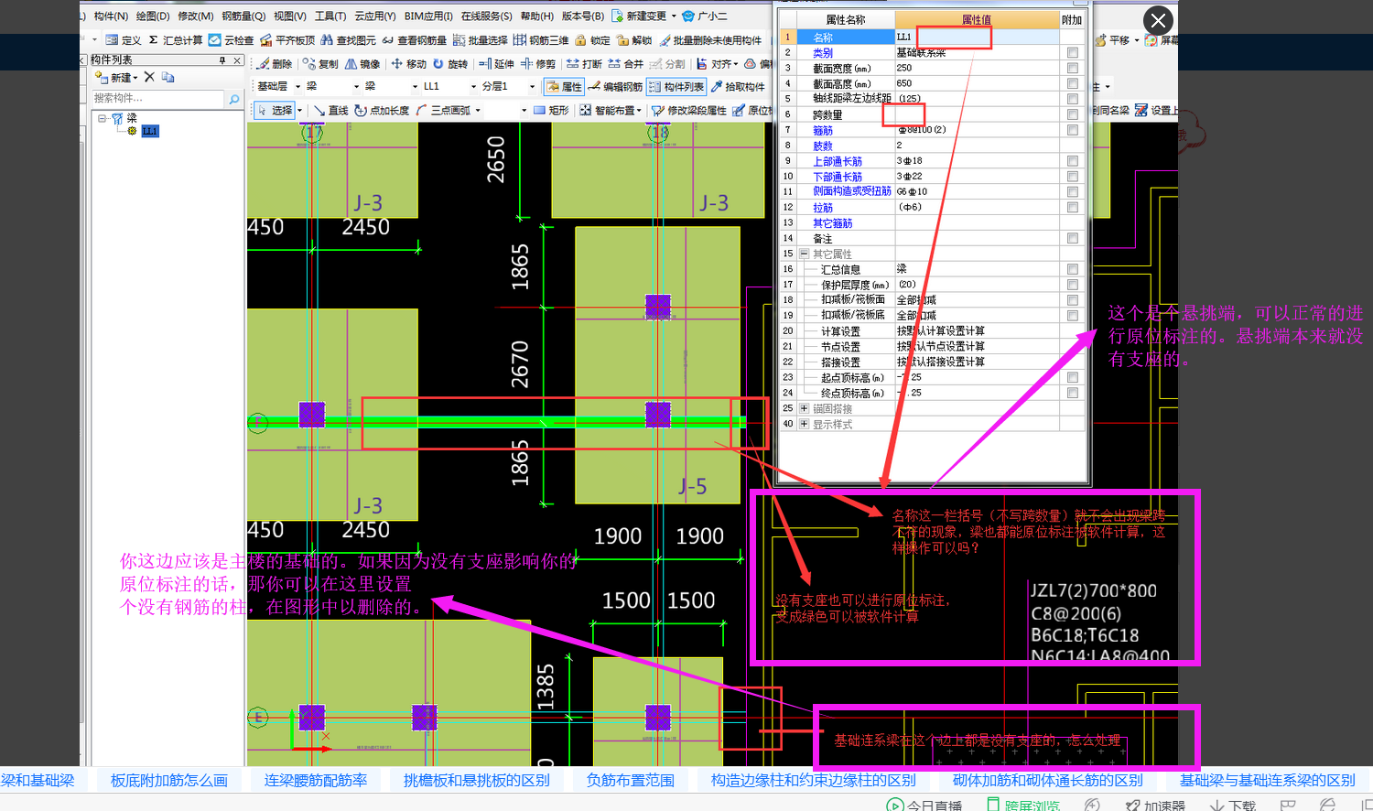Viewport: 1373px width, 811px height.
Task: Choose the 直线 line drawing tool
Action: click(330, 110)
